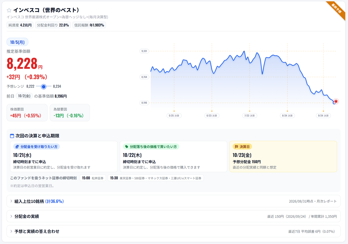Click the 純資産 4.2兆円 badge
The width and height of the screenshot is (348, 244).
(20, 25)
